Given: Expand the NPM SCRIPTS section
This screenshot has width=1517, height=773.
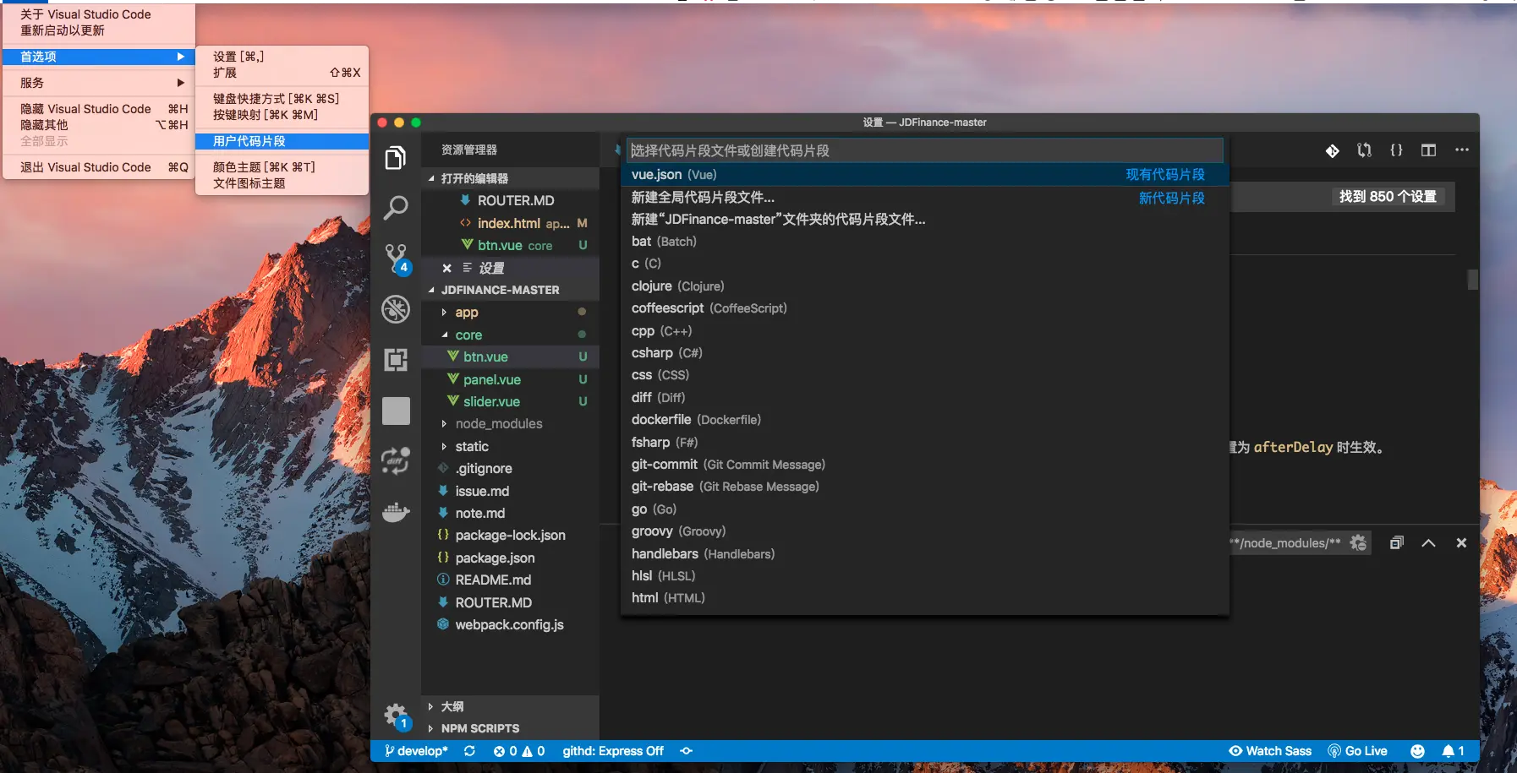Looking at the screenshot, I should pyautogui.click(x=510, y=728).
